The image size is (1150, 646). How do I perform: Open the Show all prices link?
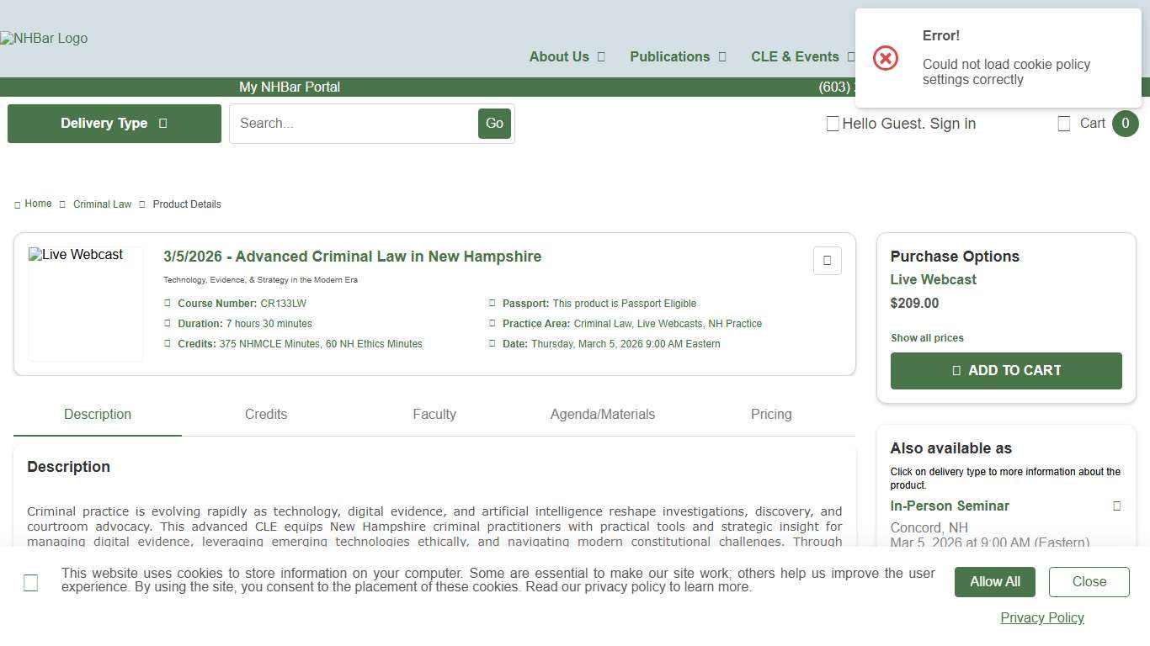click(x=927, y=337)
